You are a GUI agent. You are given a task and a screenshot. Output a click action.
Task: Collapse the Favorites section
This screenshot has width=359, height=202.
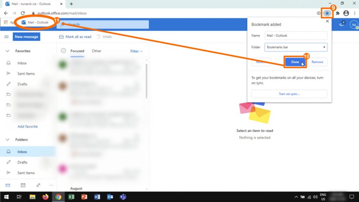(x=7, y=51)
